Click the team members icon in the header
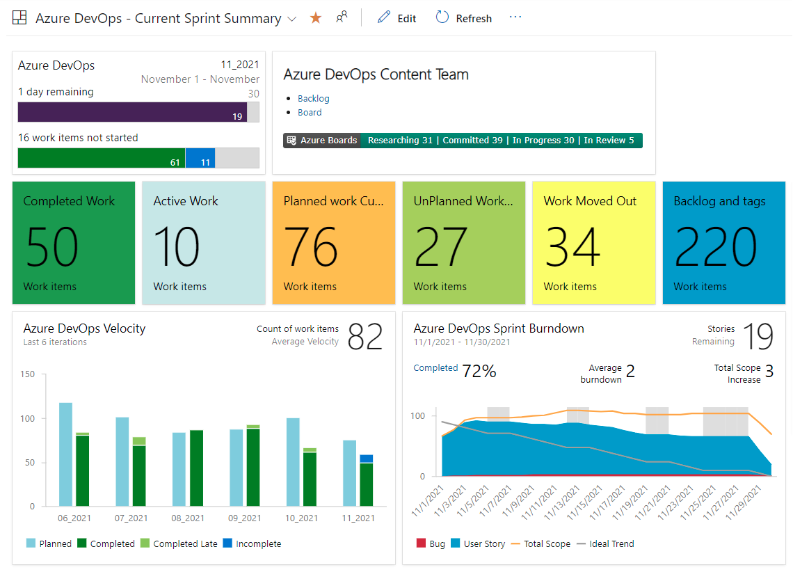 tap(342, 17)
